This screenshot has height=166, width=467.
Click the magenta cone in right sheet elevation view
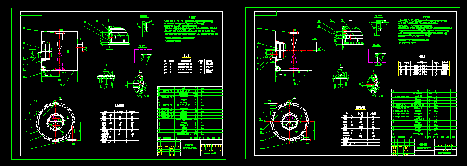click(x=293, y=60)
